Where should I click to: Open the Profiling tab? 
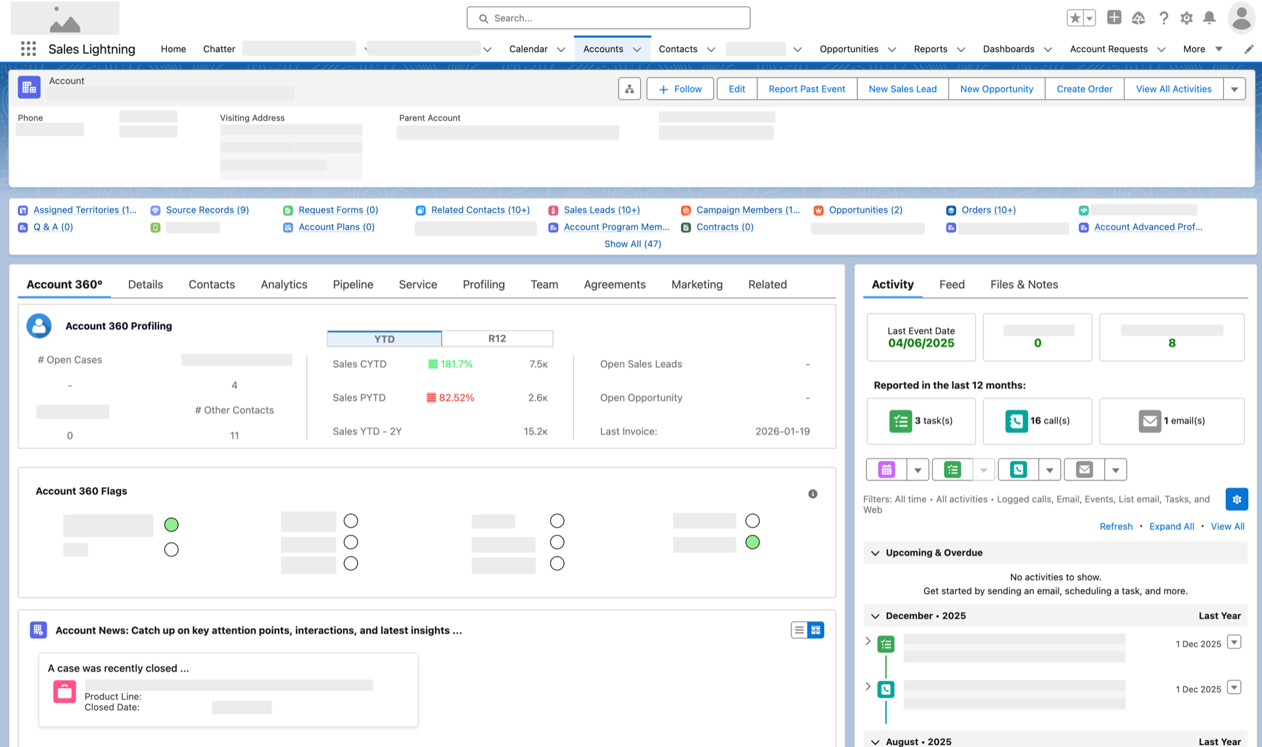483,284
